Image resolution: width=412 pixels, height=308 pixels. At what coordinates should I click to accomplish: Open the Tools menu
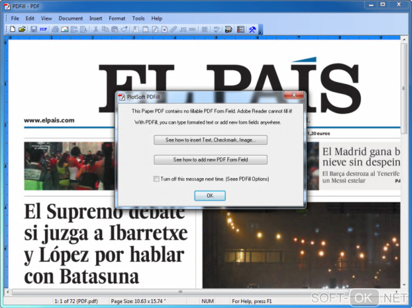[x=138, y=19]
